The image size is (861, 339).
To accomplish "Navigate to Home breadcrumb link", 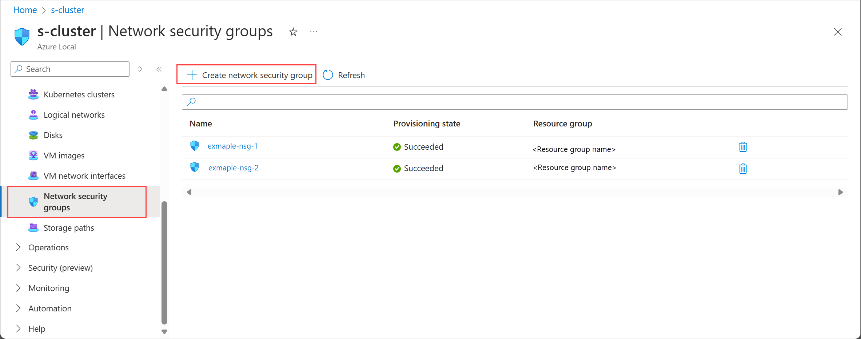I will [25, 10].
